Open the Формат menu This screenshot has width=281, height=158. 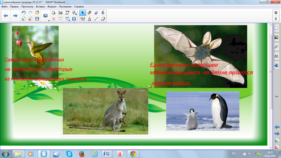(52, 6)
